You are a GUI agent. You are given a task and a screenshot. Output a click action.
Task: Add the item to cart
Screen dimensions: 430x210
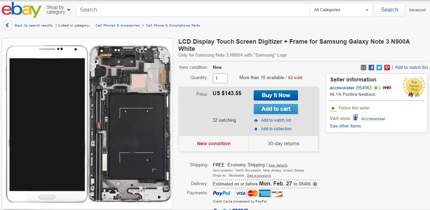point(276,109)
